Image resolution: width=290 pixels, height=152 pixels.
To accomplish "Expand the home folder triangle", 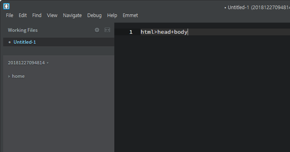I will (9, 76).
